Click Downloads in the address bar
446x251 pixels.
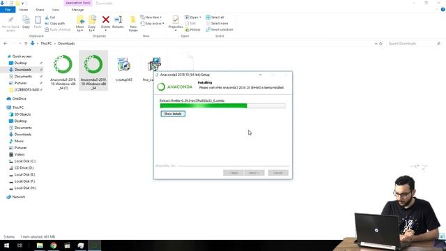click(66, 43)
